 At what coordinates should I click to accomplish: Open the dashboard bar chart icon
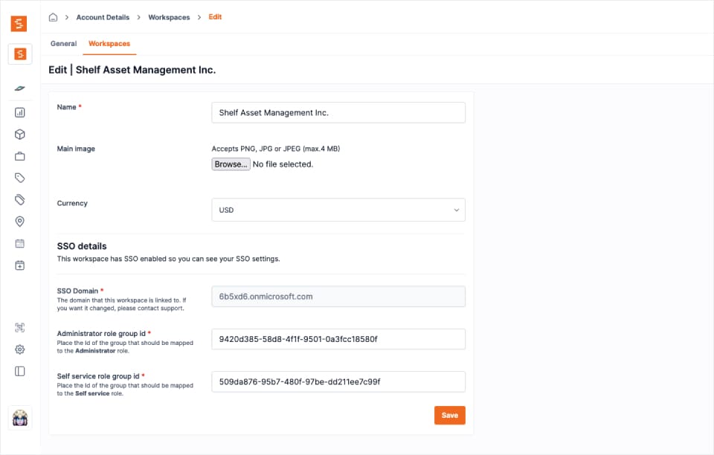[x=19, y=112]
